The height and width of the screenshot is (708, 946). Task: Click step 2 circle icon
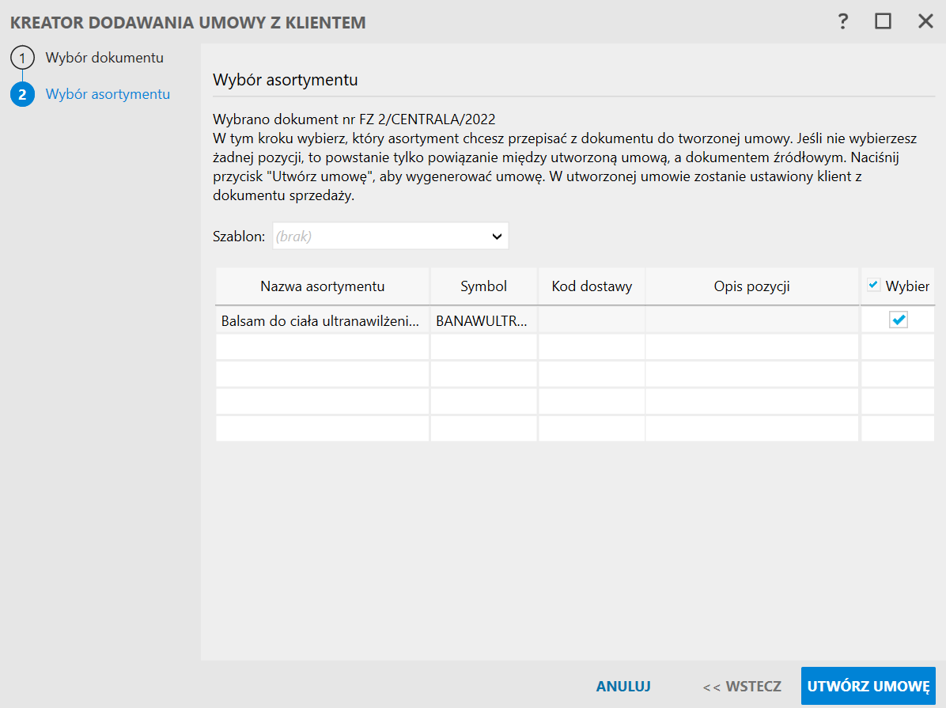click(x=22, y=94)
